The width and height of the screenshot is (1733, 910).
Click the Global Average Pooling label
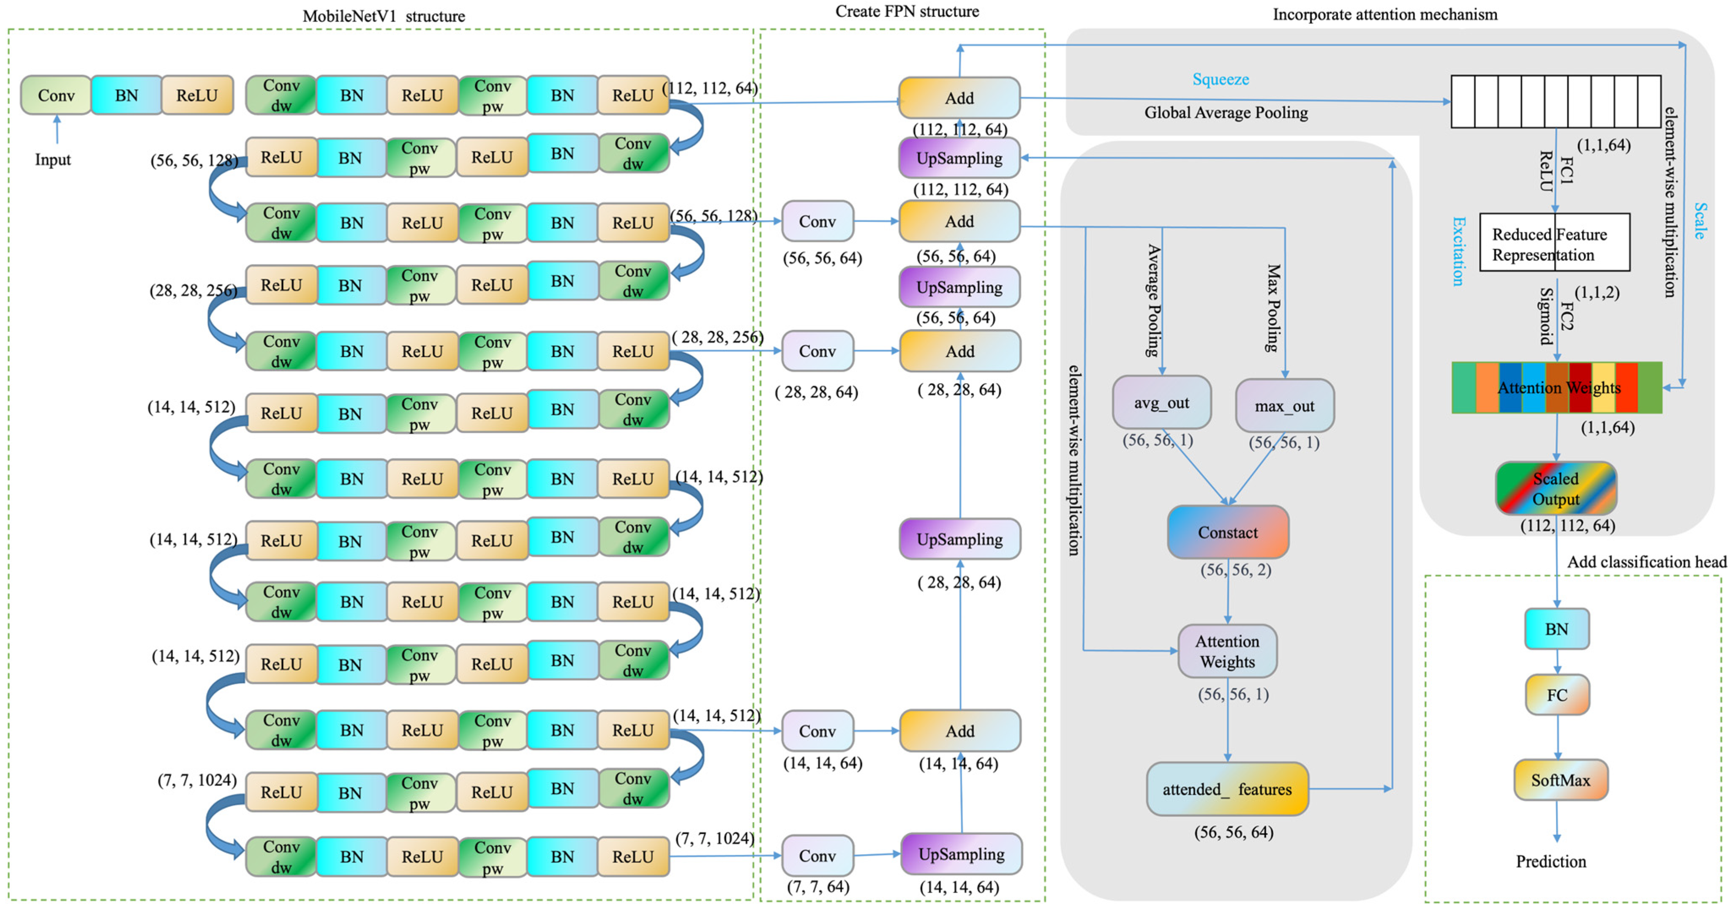1226,112
